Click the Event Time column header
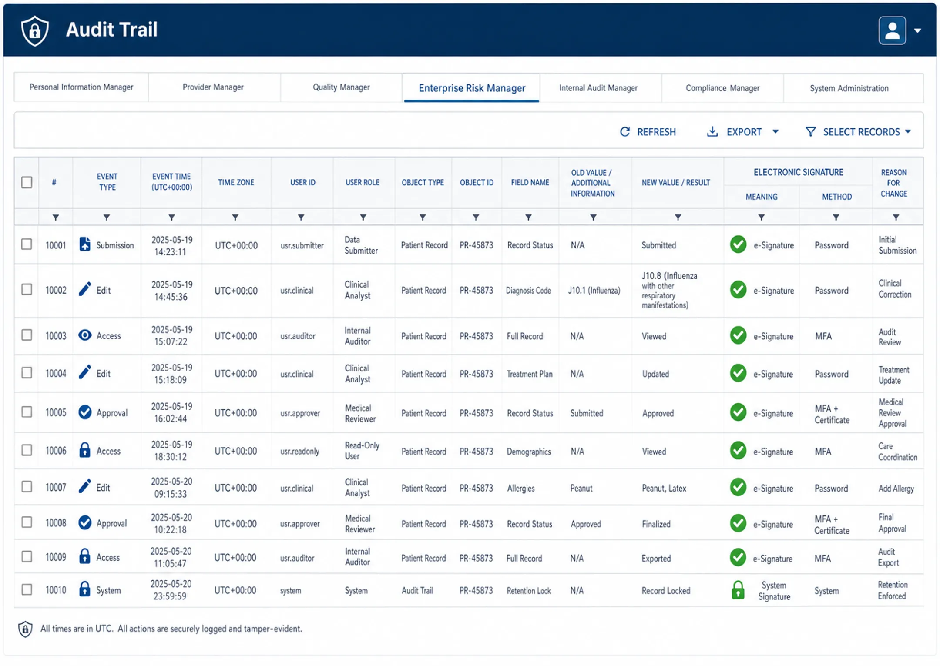This screenshot has height=666, width=940. coord(171,182)
